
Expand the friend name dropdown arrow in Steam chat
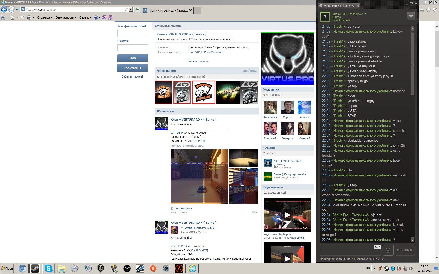365,14
